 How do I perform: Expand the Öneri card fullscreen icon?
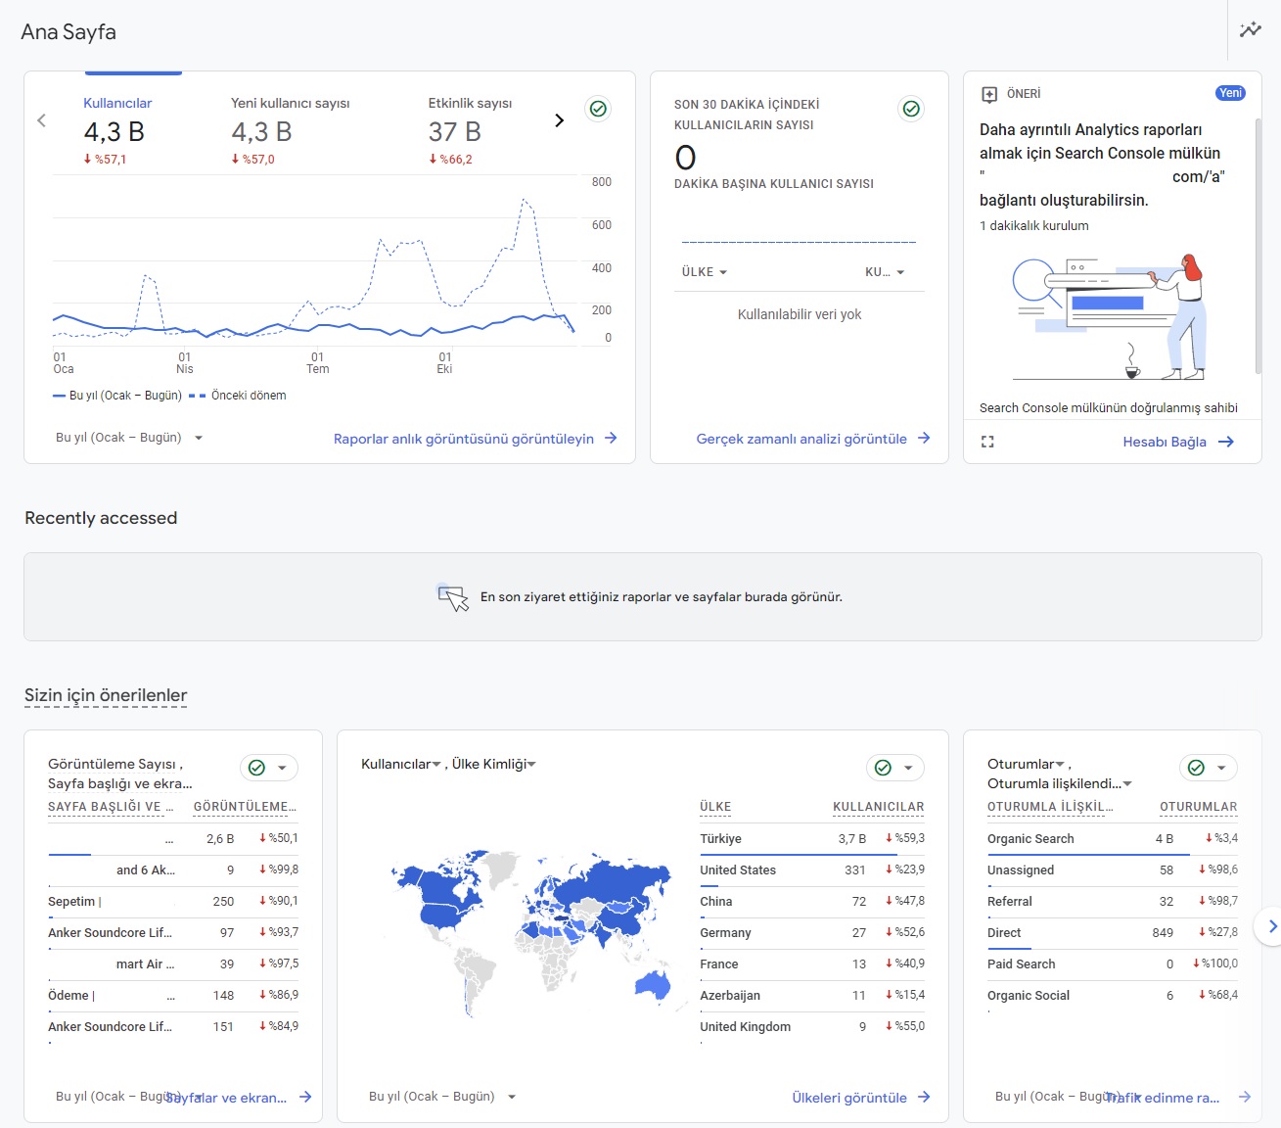[987, 442]
